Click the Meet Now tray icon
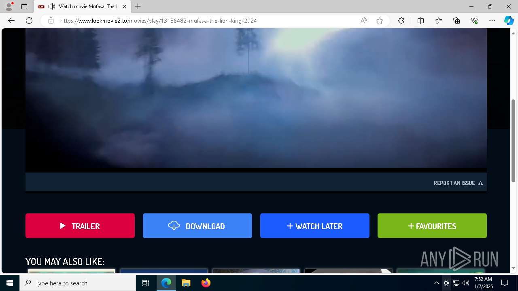Viewport: 518px width, 291px height. (446, 283)
